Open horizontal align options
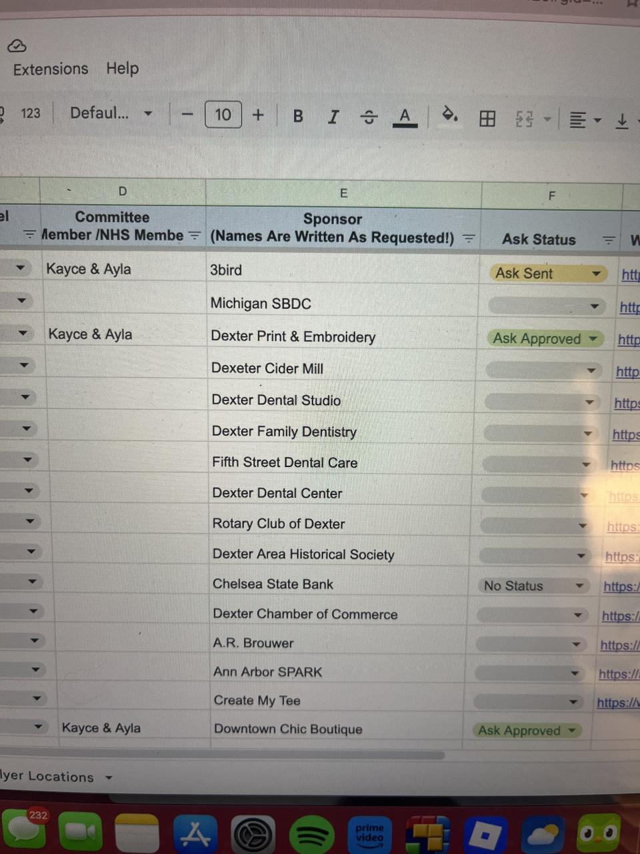Viewport: 640px width, 854px height. (x=585, y=120)
